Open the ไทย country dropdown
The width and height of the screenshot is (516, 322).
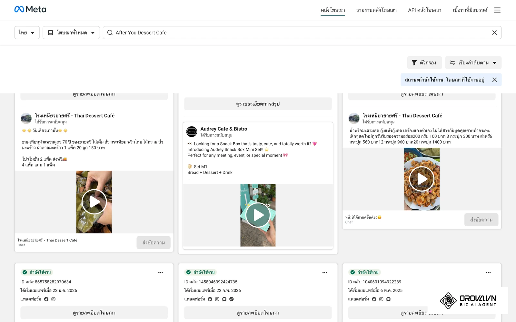[x=27, y=33]
